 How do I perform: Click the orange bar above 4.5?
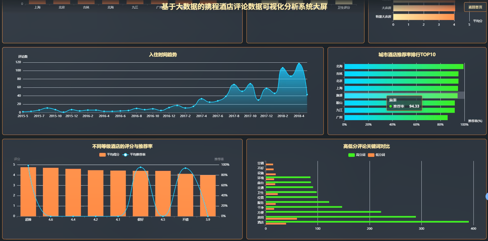163,193
